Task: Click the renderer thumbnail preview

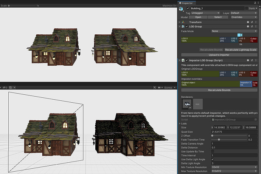Action: click(187, 103)
